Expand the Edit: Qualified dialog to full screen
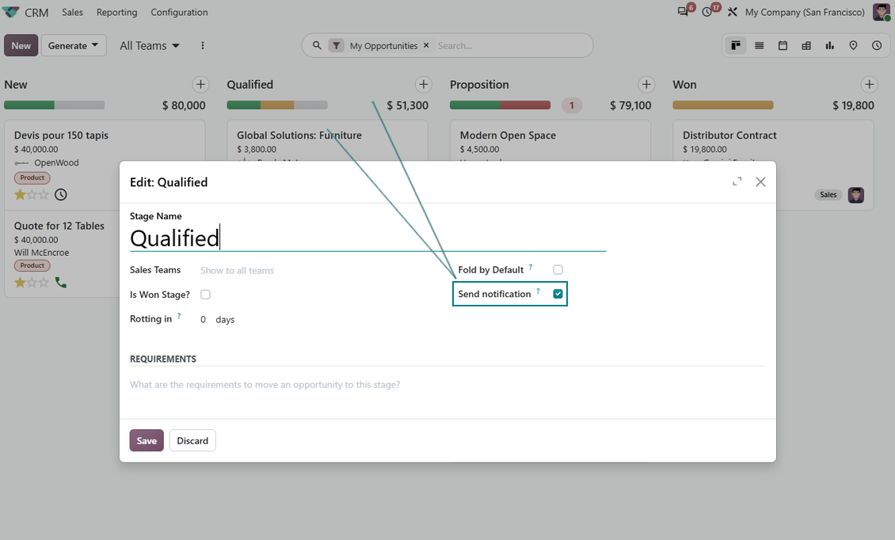 pos(737,181)
